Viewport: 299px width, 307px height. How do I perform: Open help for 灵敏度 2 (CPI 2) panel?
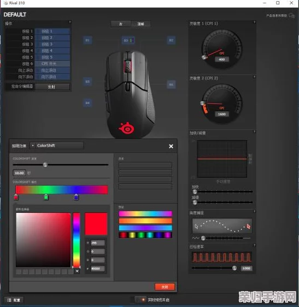coord(254,77)
